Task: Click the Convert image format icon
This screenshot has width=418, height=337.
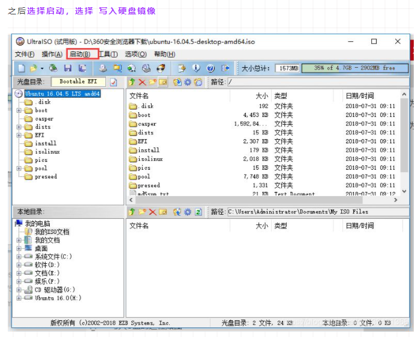Action: [x=118, y=68]
